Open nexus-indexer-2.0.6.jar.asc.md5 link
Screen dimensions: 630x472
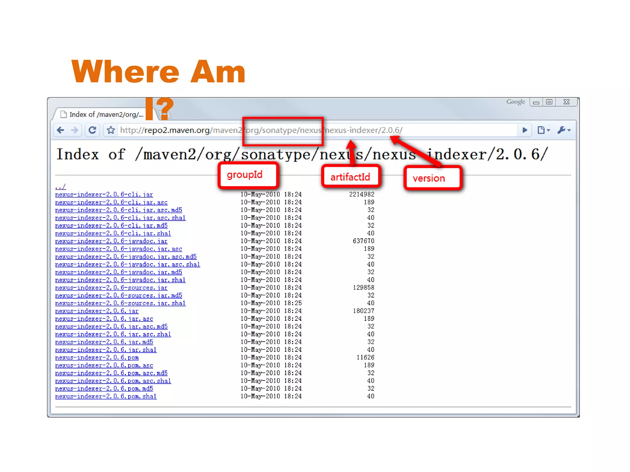click(x=111, y=327)
